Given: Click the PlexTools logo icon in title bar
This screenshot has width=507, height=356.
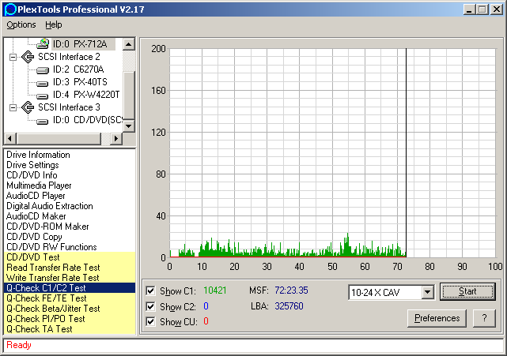Looking at the screenshot, I should (x=10, y=9).
